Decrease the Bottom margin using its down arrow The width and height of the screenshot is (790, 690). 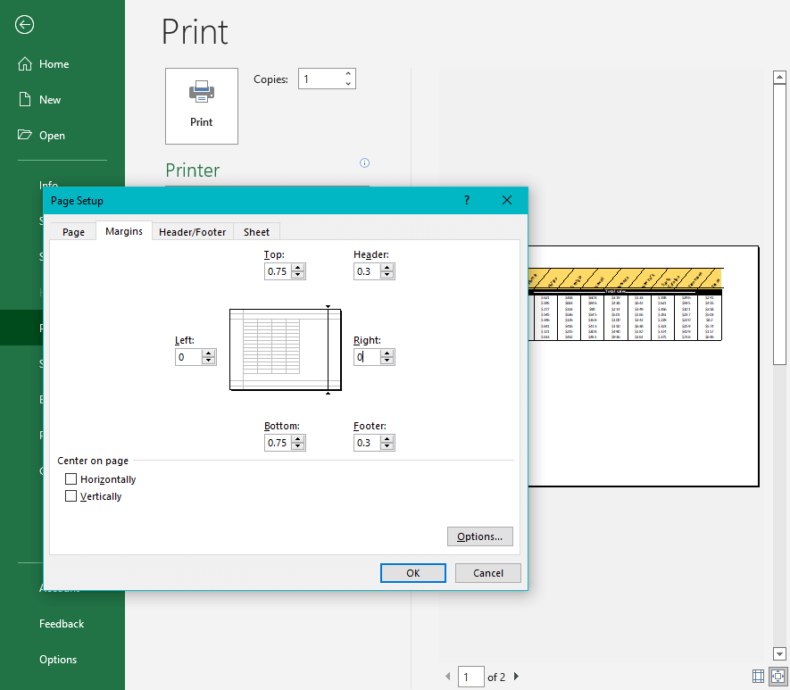(298, 446)
